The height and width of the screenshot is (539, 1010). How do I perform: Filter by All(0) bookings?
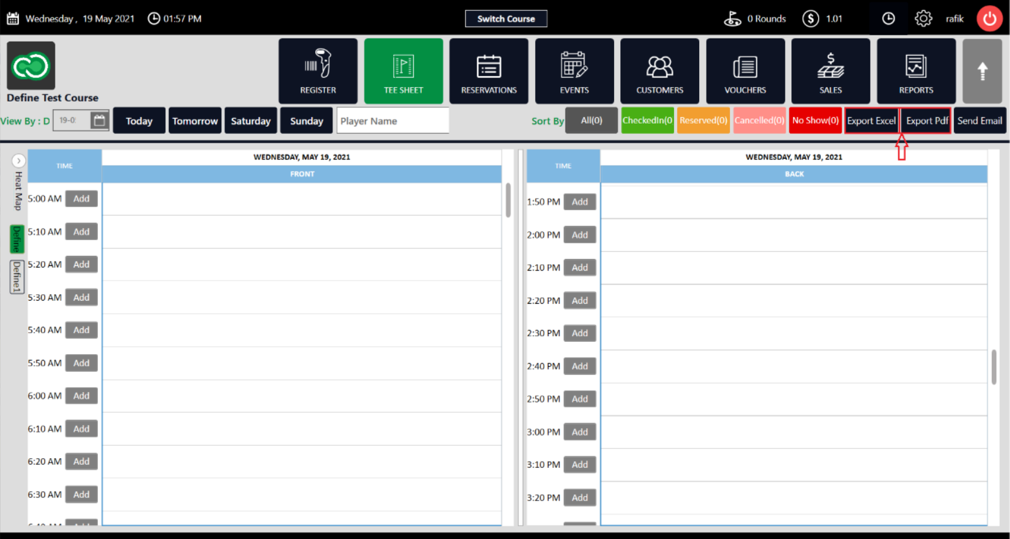(591, 120)
